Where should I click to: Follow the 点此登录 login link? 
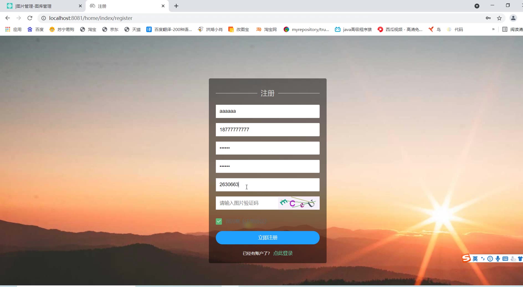coord(283,253)
